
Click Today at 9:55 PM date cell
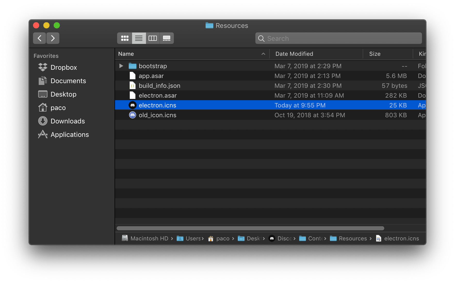pos(300,105)
